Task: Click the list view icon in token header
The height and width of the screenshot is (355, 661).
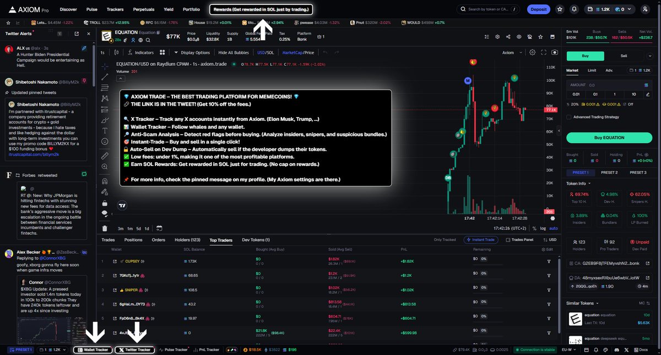Action: [487, 37]
